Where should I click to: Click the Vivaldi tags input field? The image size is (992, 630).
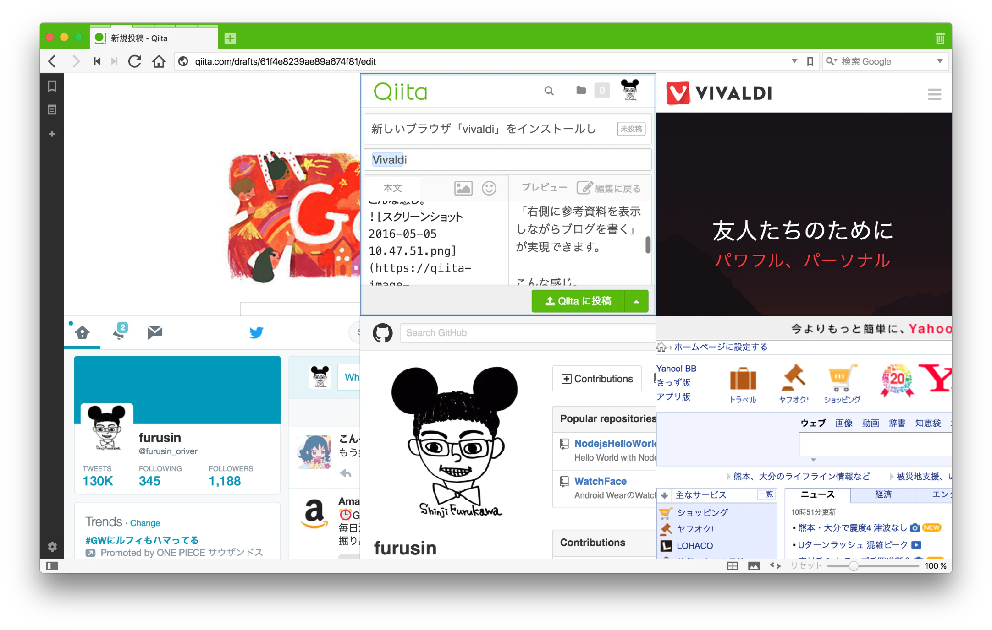(x=507, y=160)
